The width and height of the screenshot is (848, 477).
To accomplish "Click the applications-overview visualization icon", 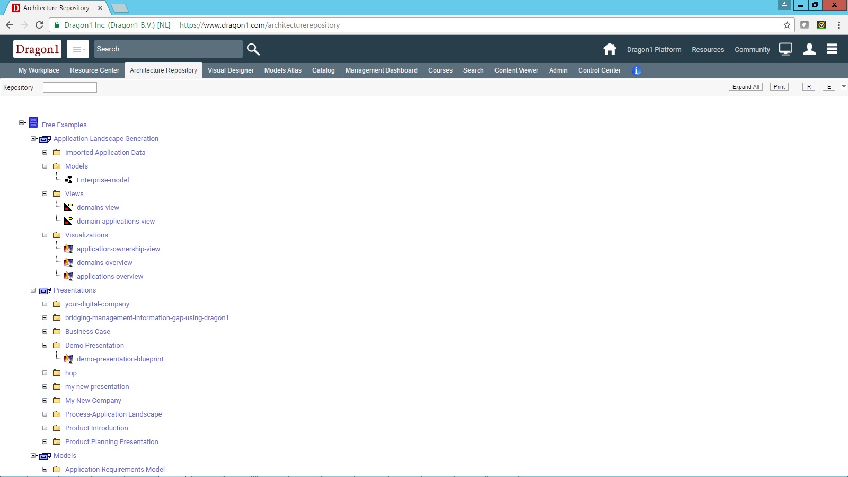I will (68, 276).
